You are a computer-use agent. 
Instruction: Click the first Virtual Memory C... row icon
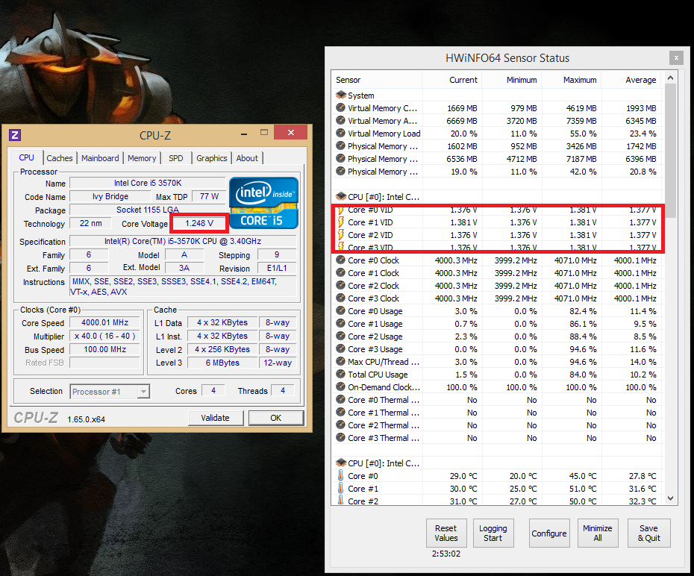[x=340, y=107]
